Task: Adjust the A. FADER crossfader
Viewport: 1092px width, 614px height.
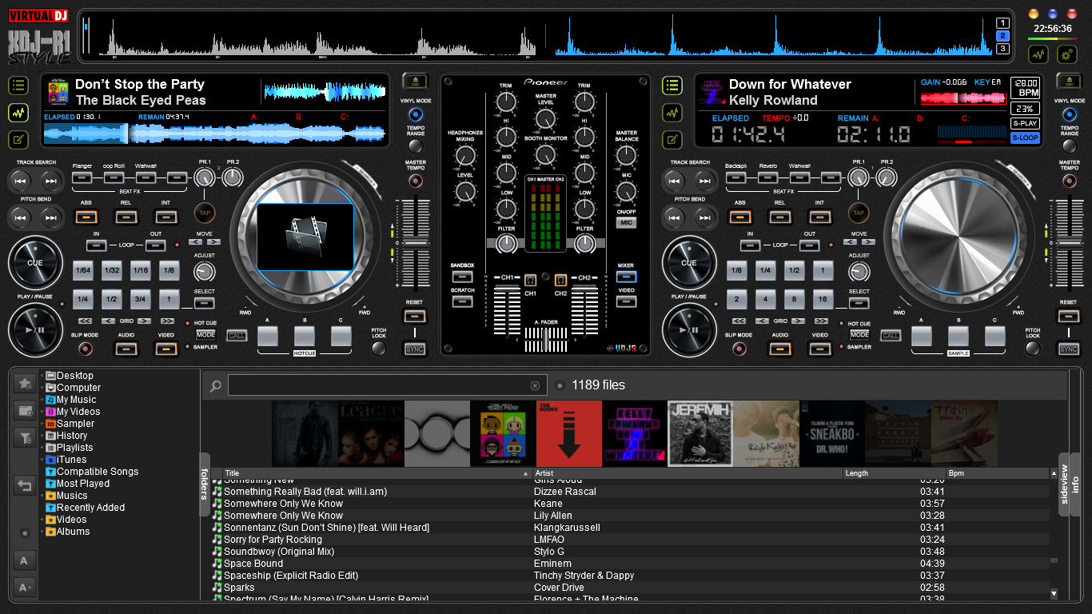Action: (x=546, y=341)
